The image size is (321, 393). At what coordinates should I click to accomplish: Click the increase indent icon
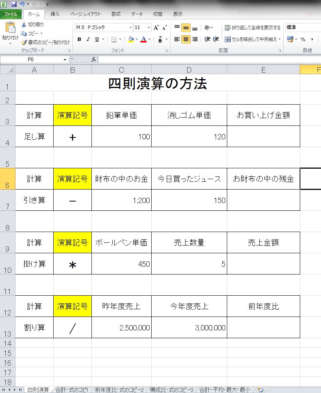pos(216,39)
